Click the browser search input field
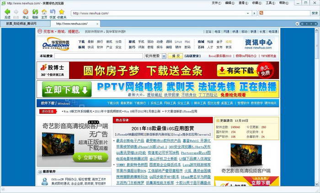 [286, 13]
